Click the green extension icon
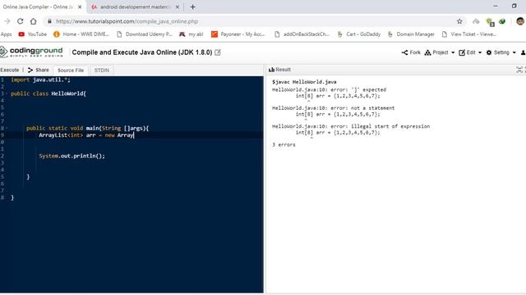Screen dimensions: 526x295 pos(502,21)
